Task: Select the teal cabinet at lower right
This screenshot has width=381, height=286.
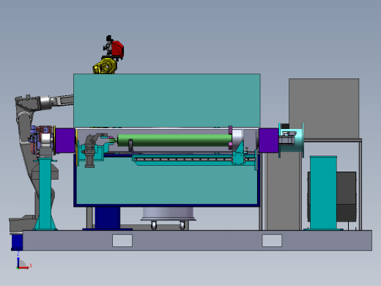Action: click(x=323, y=193)
